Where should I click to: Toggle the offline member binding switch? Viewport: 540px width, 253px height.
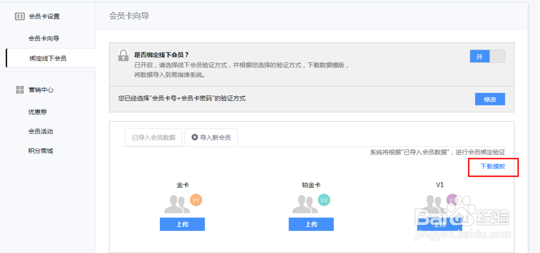tap(487, 57)
